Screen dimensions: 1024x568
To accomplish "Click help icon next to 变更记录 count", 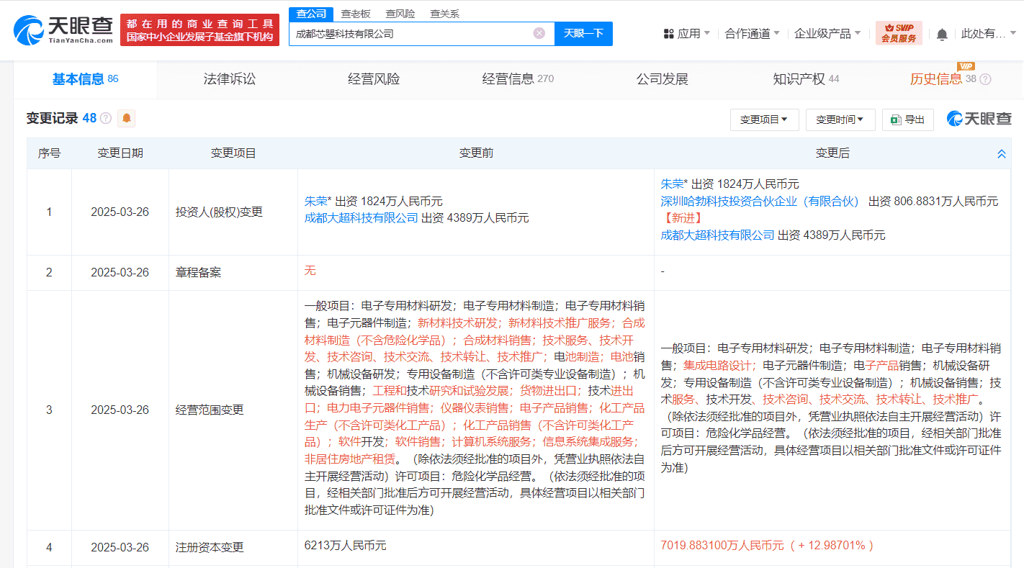I will pos(106,119).
